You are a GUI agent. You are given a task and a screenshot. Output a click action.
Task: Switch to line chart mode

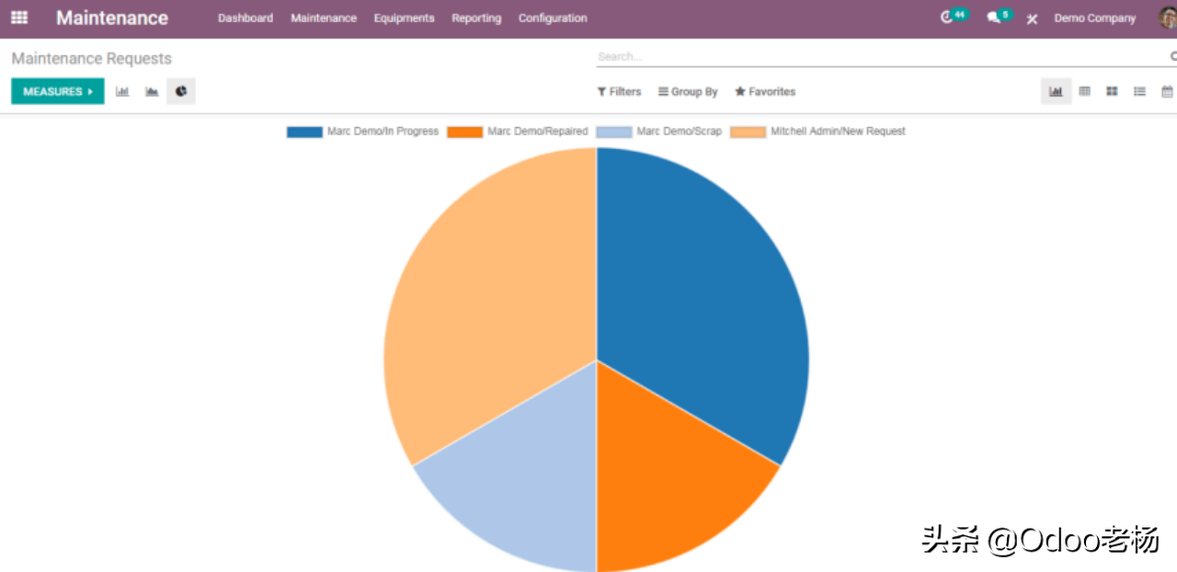point(152,91)
